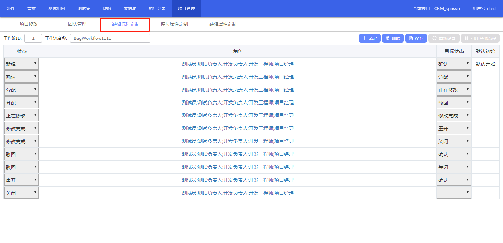503x243 pixels.
Task: Click the 工作流ID input box
Action: [x=33, y=38]
